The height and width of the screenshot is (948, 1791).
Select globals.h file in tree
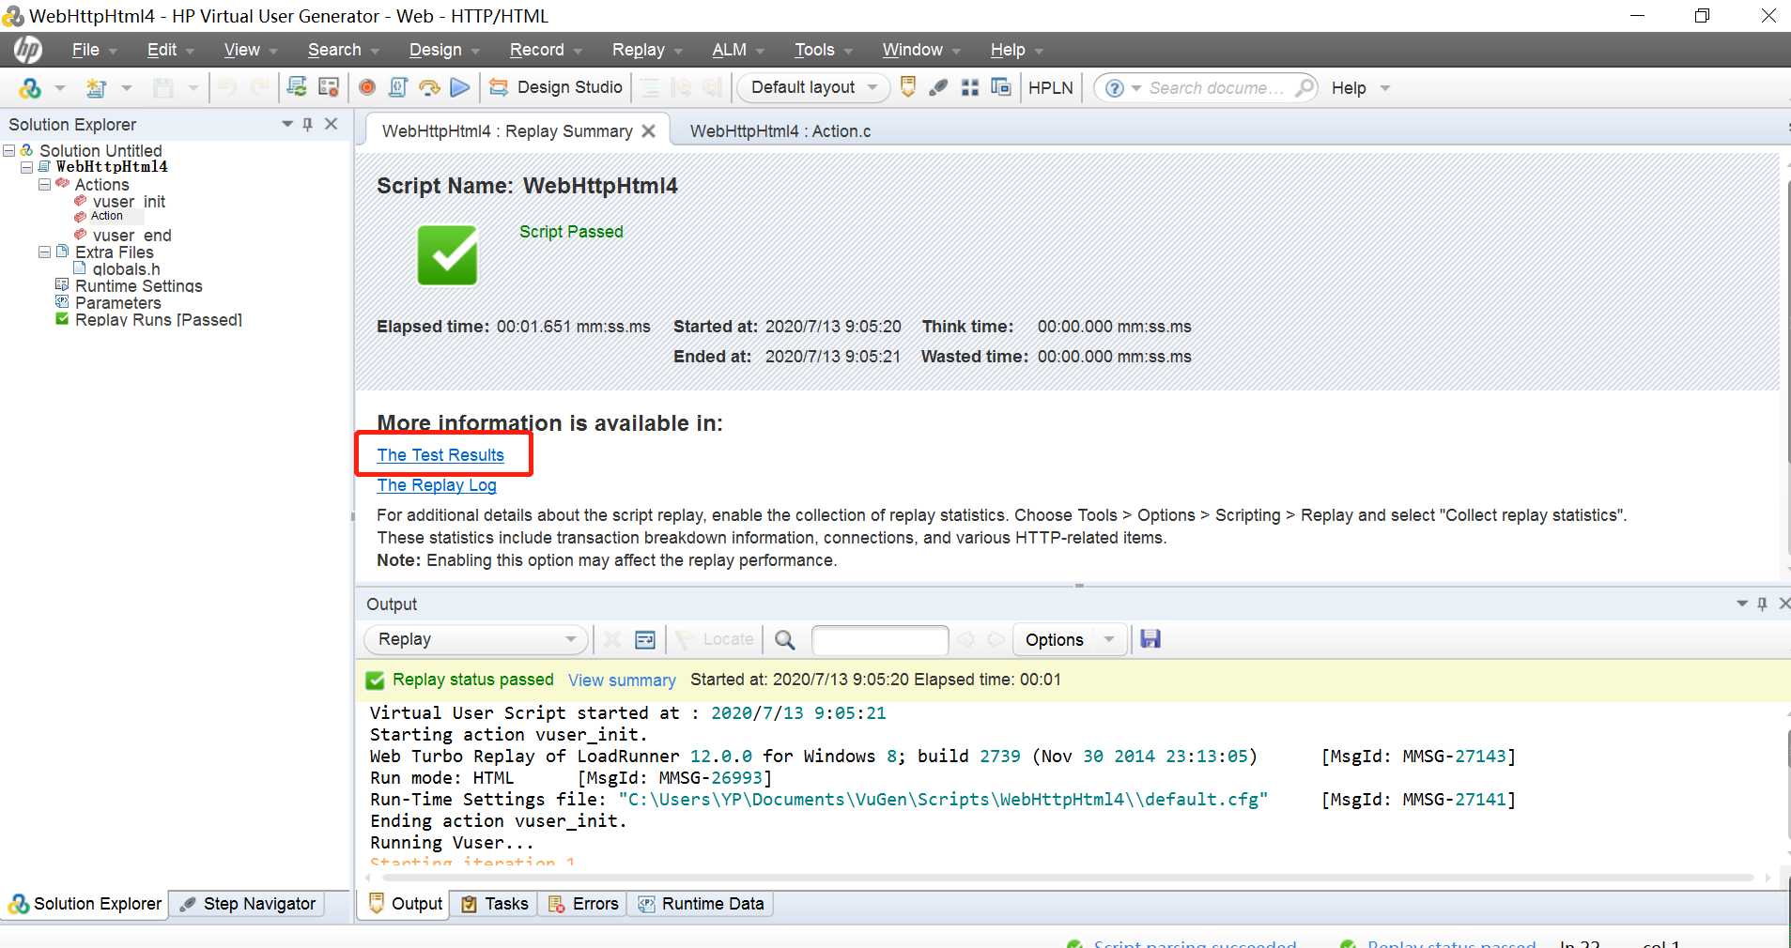click(x=126, y=269)
